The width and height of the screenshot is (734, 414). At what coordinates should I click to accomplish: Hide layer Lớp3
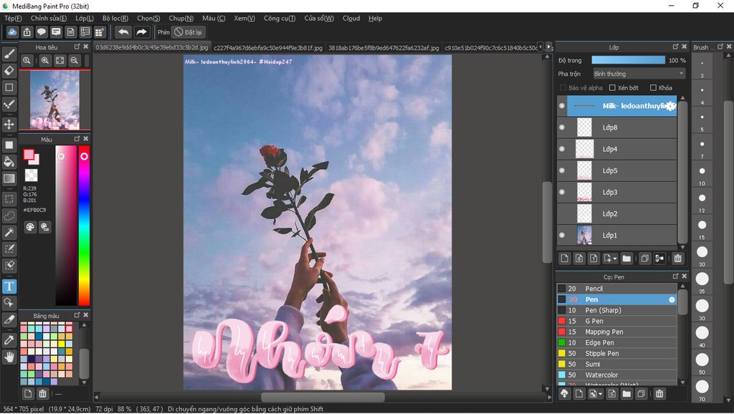click(562, 192)
